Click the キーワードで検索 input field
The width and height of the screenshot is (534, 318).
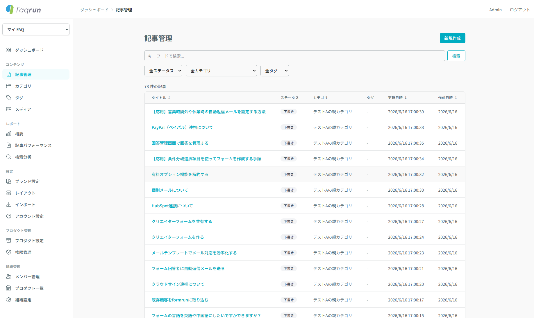click(x=294, y=56)
